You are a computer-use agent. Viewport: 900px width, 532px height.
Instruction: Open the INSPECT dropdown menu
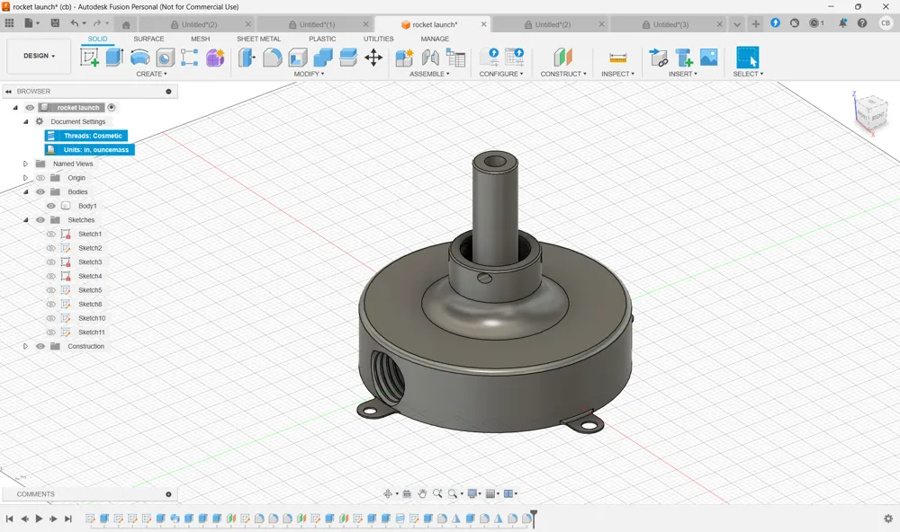617,74
